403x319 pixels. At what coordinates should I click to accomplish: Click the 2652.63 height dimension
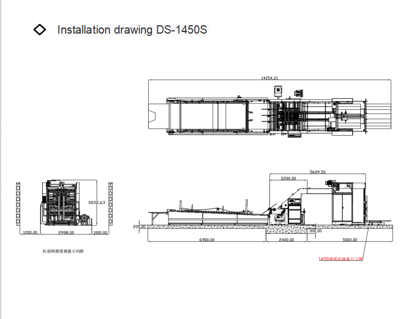tap(97, 202)
